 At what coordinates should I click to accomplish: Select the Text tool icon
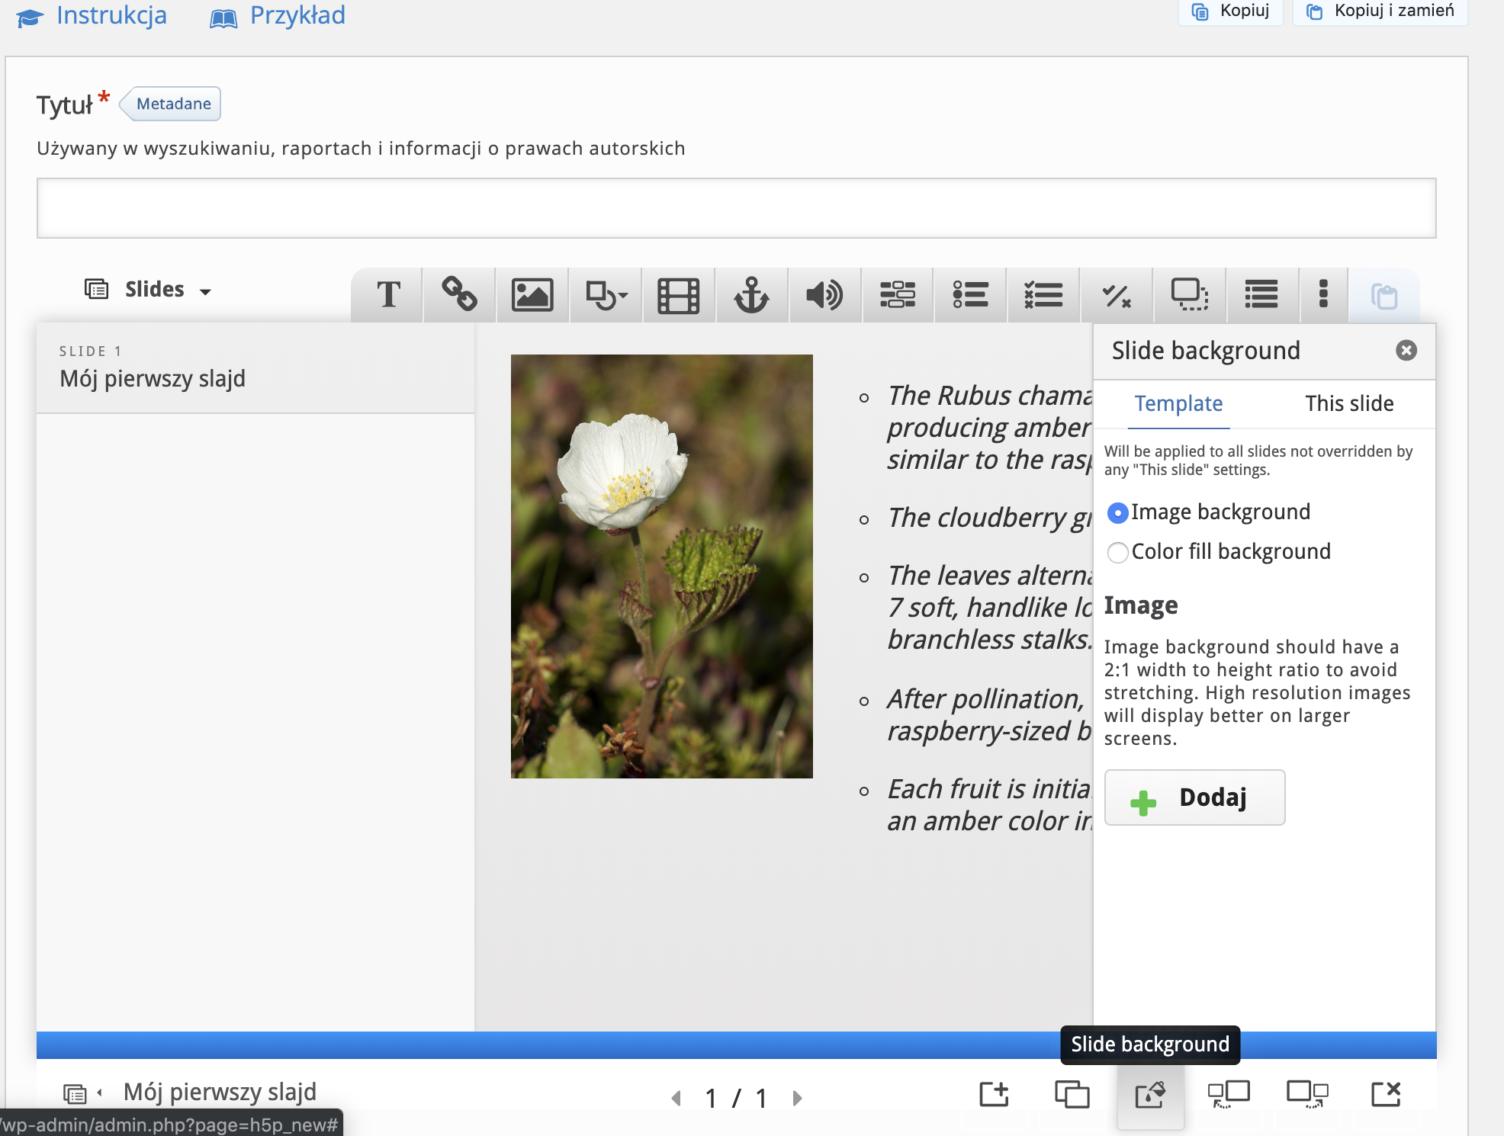pyautogui.click(x=388, y=295)
